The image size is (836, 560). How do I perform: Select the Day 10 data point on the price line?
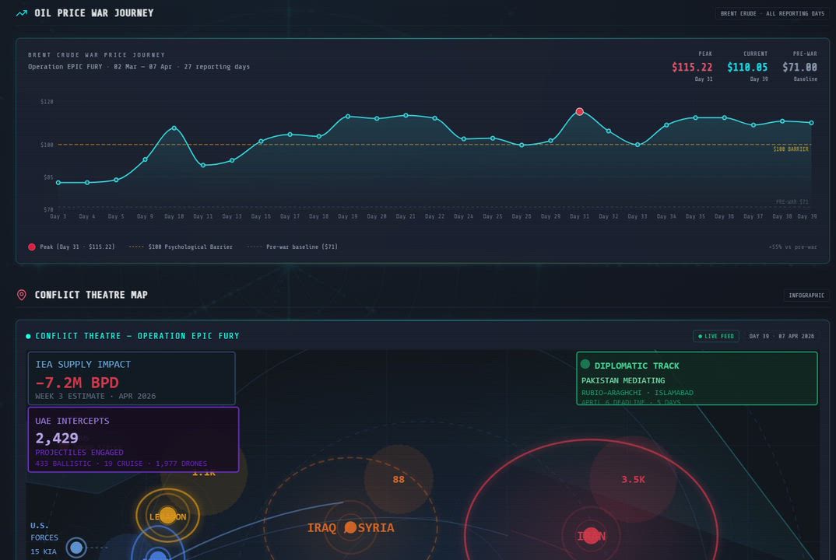point(174,128)
